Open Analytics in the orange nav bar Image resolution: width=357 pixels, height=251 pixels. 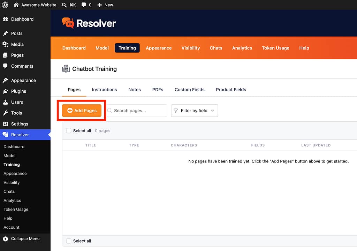242,48
